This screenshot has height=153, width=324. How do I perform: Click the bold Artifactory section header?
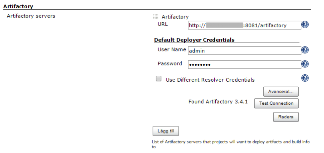pyautogui.click(x=18, y=6)
